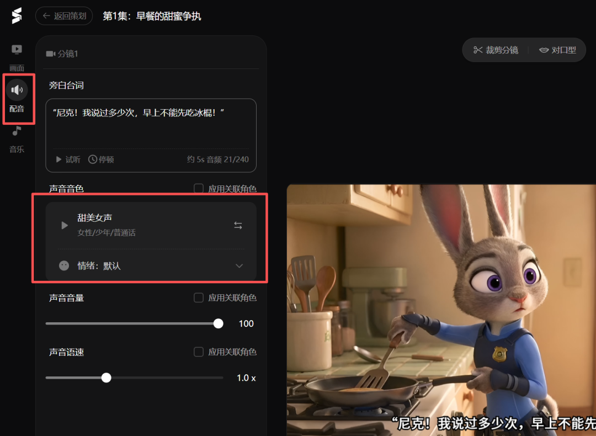The height and width of the screenshot is (436, 596).
Task: Select the lips icon for 对口型
Action: coord(544,49)
